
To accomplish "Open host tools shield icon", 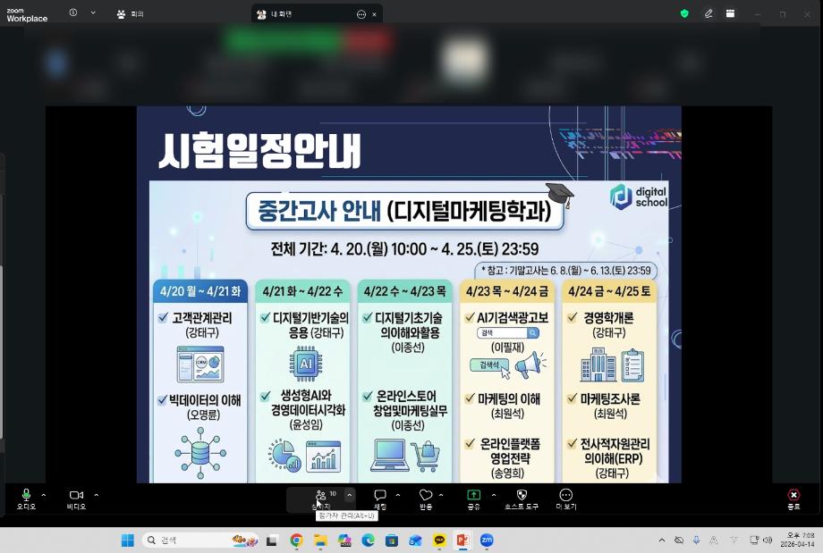I will coord(522,498).
